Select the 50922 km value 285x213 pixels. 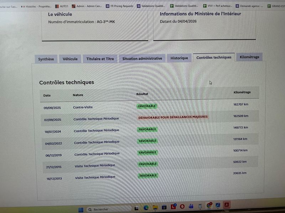click(240, 162)
